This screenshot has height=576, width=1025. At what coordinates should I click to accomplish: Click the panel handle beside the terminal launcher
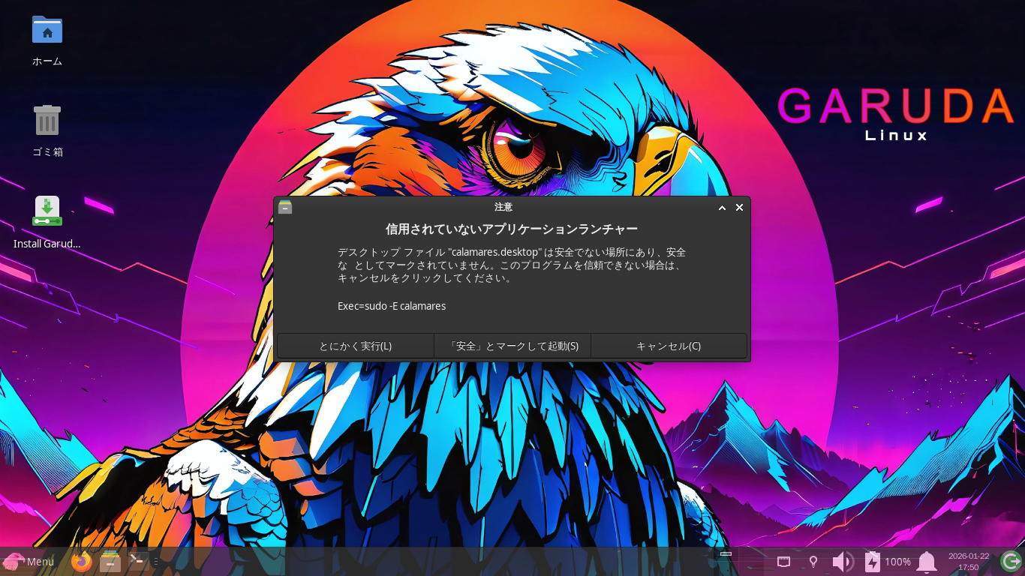156,561
